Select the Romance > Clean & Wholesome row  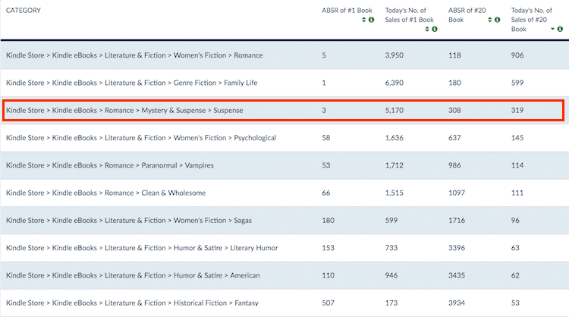(x=105, y=193)
